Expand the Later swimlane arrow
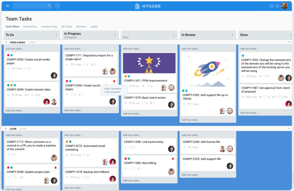Screen dimensions: 294x191 pyautogui.click(x=6, y=129)
